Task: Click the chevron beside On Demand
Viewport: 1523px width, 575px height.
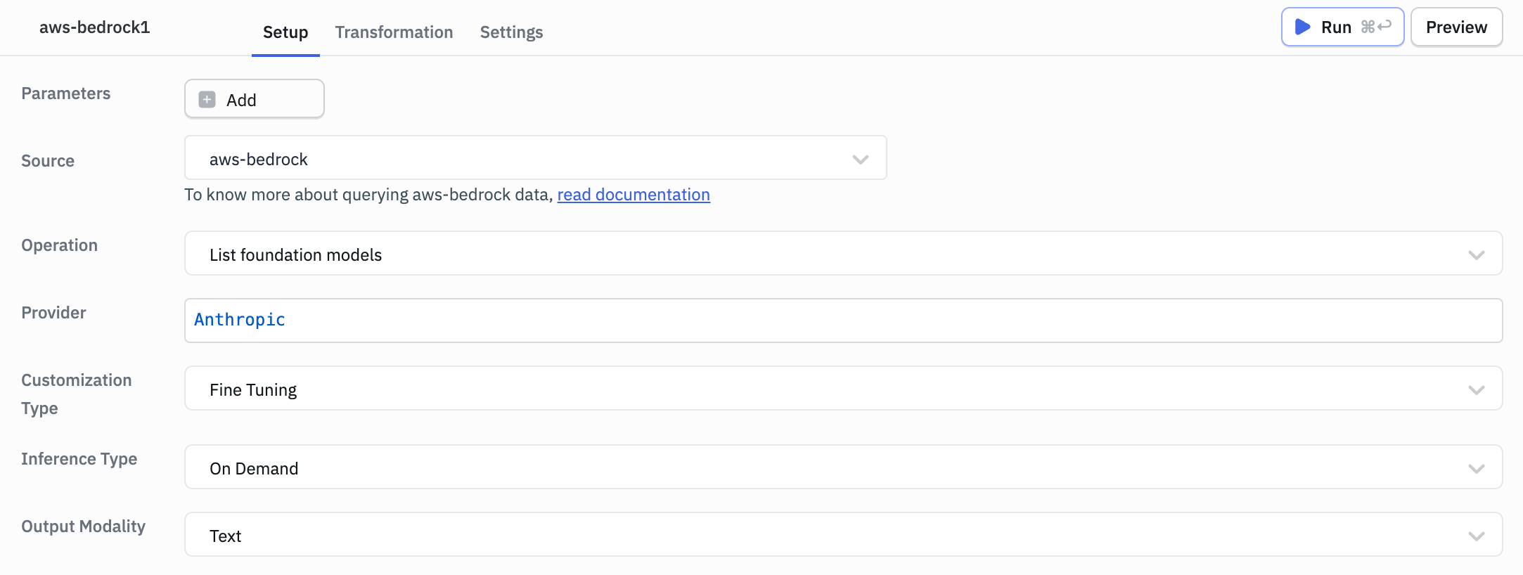Action: click(1476, 469)
